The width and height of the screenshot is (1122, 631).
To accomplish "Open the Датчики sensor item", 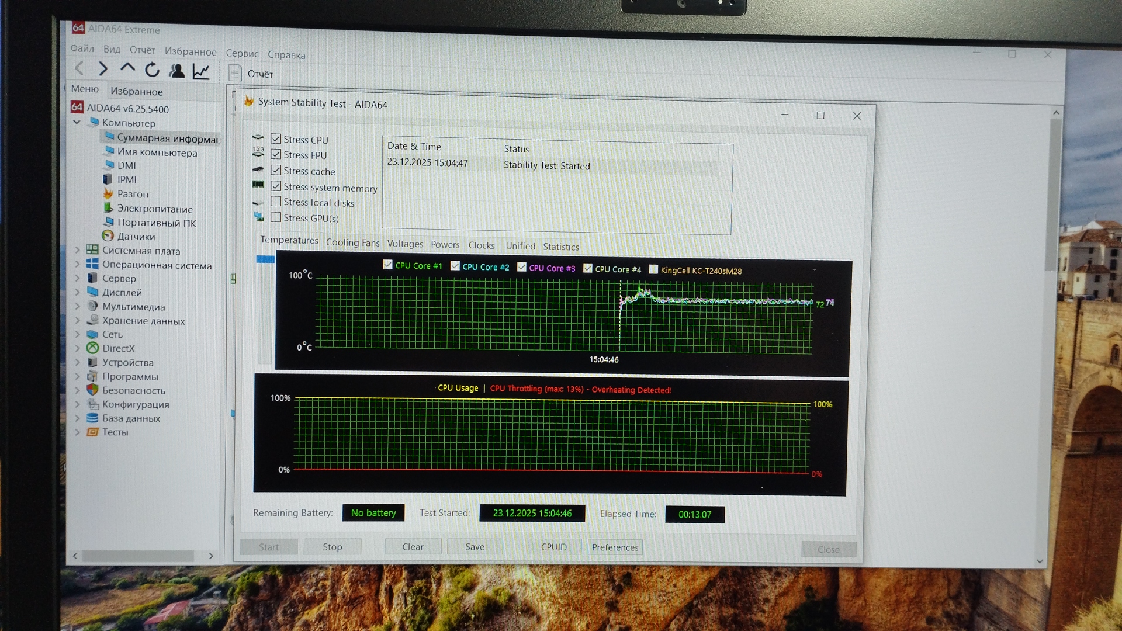I will pyautogui.click(x=136, y=236).
